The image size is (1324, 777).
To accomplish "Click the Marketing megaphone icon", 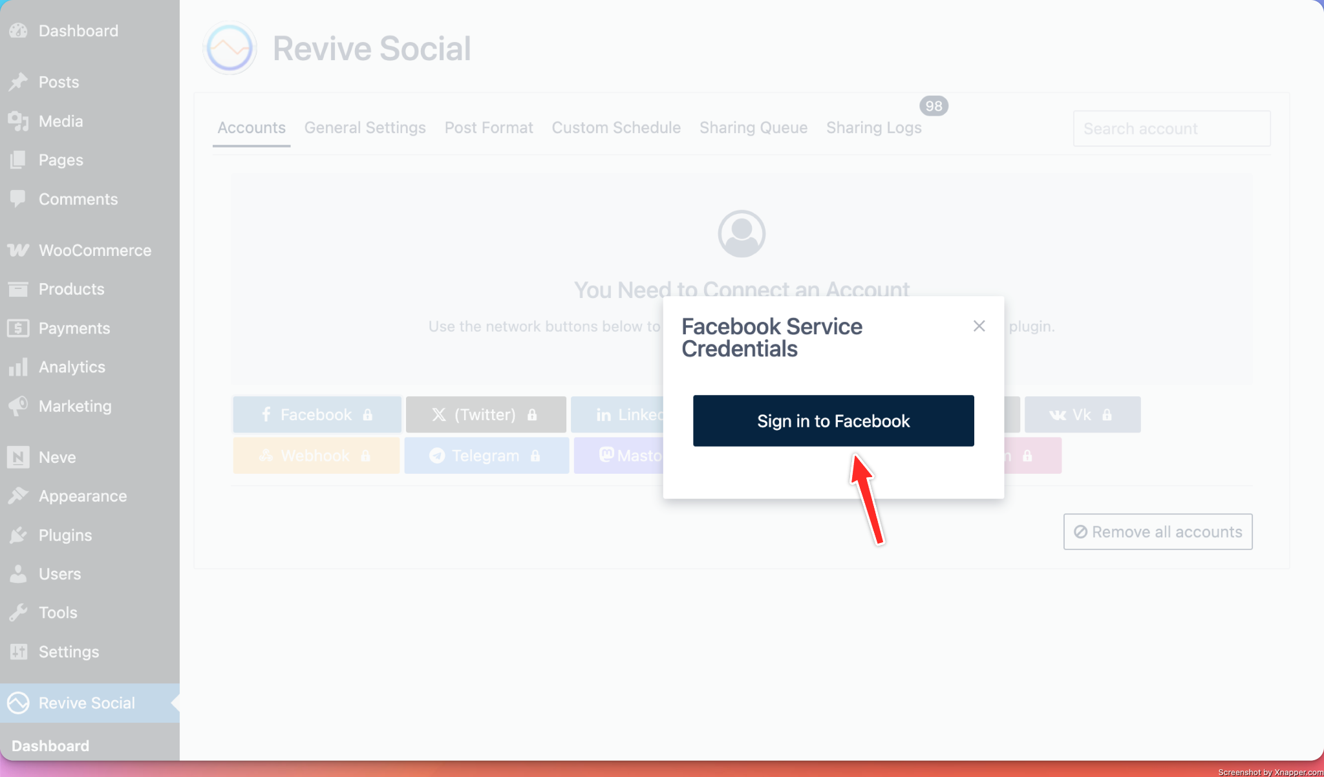I will (x=18, y=406).
